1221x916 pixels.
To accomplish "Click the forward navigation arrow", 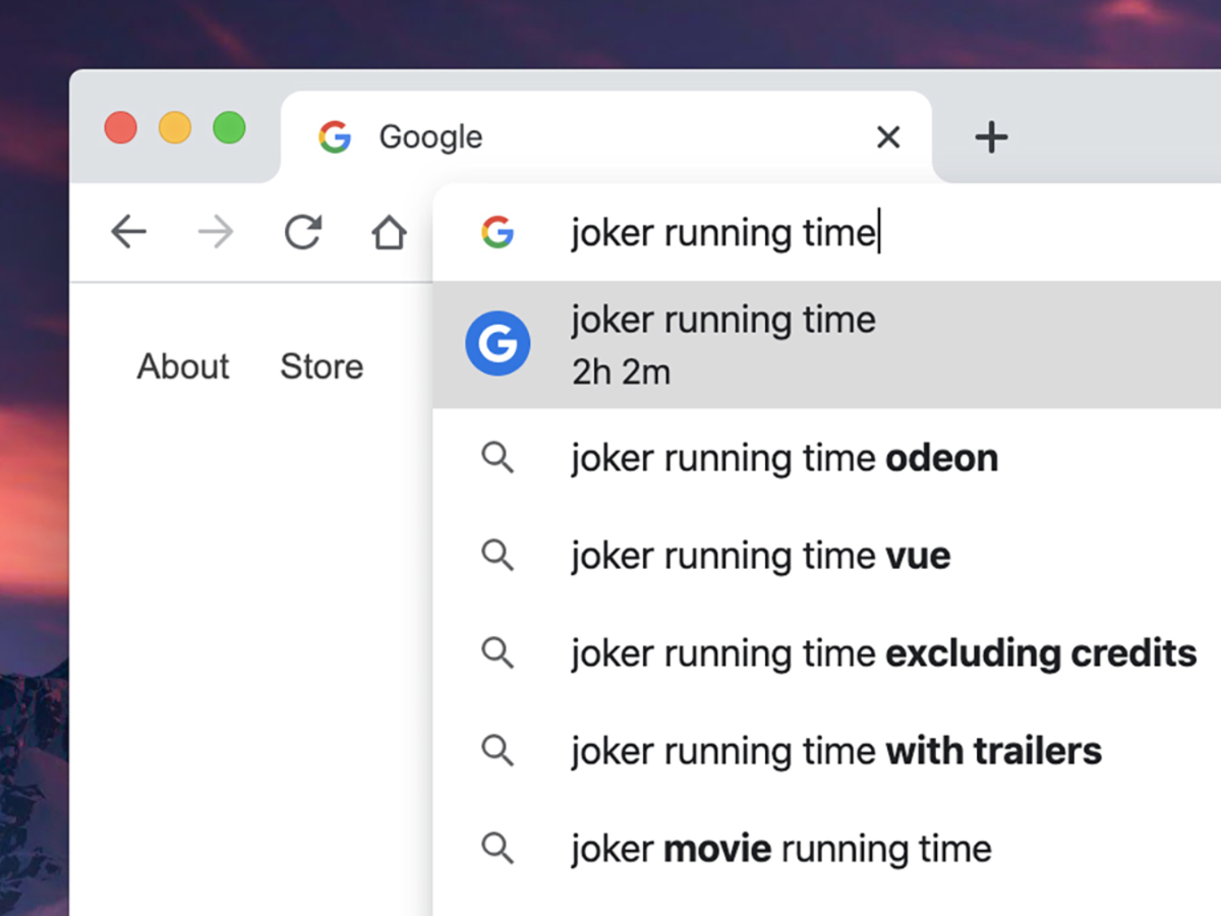I will [216, 232].
